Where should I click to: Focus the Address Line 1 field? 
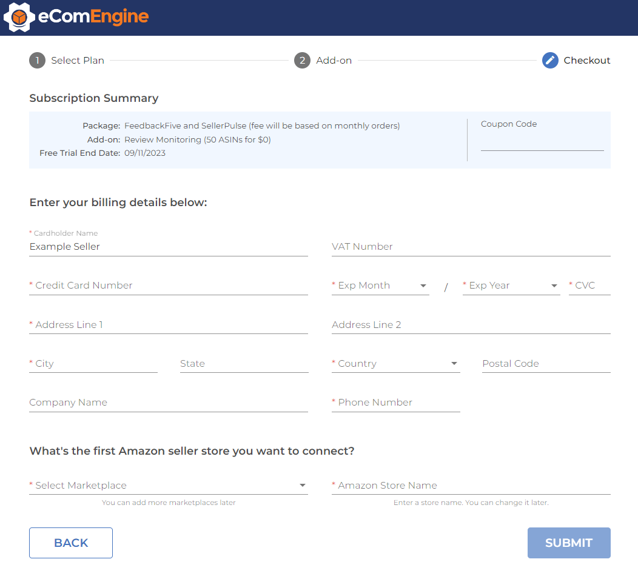point(168,325)
